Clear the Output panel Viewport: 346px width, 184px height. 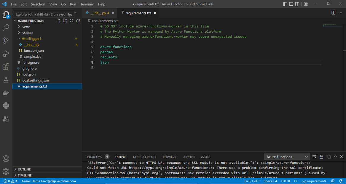(x=314, y=156)
